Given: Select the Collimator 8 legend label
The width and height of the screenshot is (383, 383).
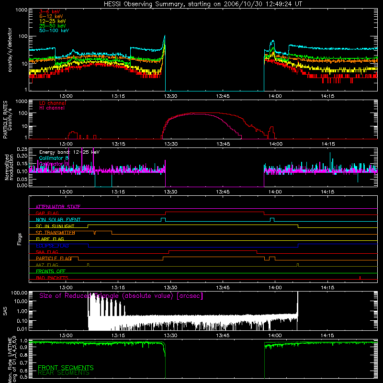Looking at the screenshot, I should 54,158.
